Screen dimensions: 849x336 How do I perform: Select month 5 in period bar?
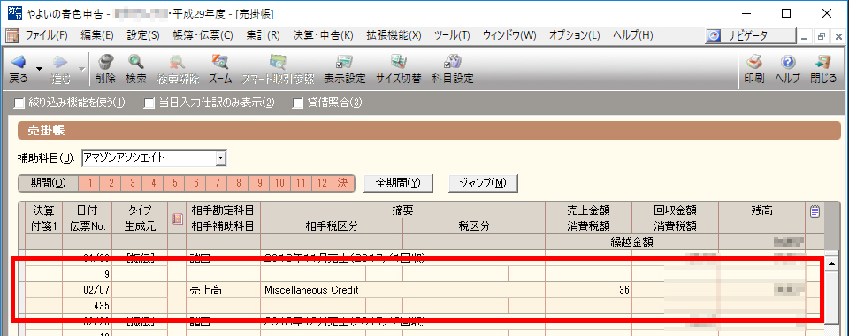pos(174,183)
